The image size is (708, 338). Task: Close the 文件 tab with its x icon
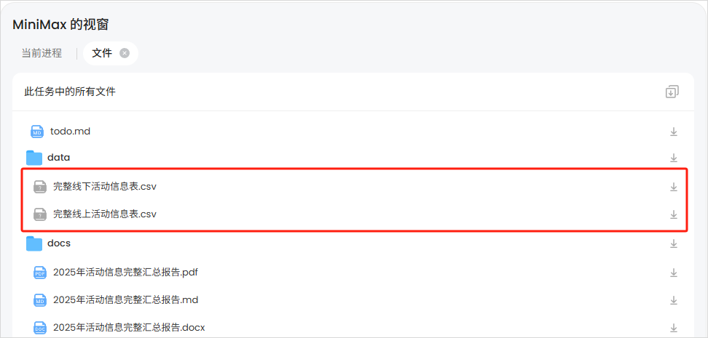point(124,53)
